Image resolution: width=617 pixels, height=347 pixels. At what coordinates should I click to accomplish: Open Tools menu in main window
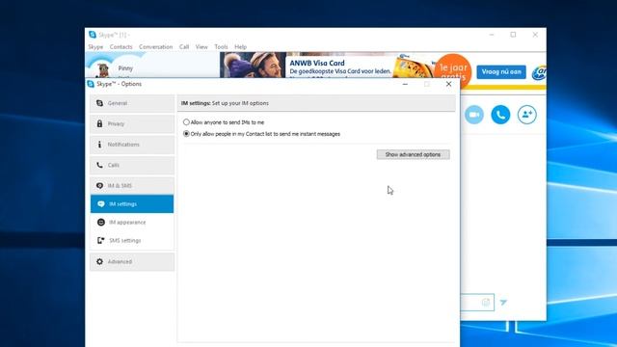221,47
